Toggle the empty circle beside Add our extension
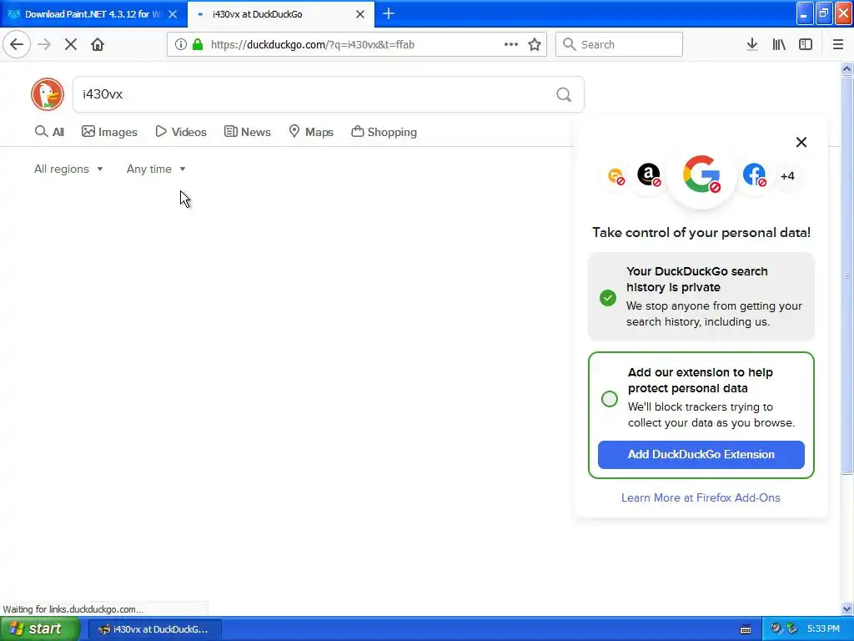This screenshot has height=641, width=854. pyautogui.click(x=610, y=398)
